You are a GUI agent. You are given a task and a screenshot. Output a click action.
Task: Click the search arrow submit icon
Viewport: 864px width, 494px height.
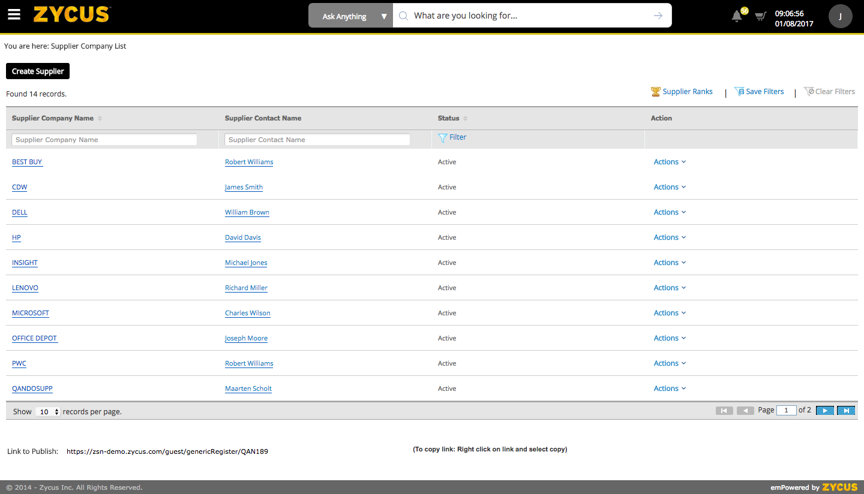tap(658, 16)
